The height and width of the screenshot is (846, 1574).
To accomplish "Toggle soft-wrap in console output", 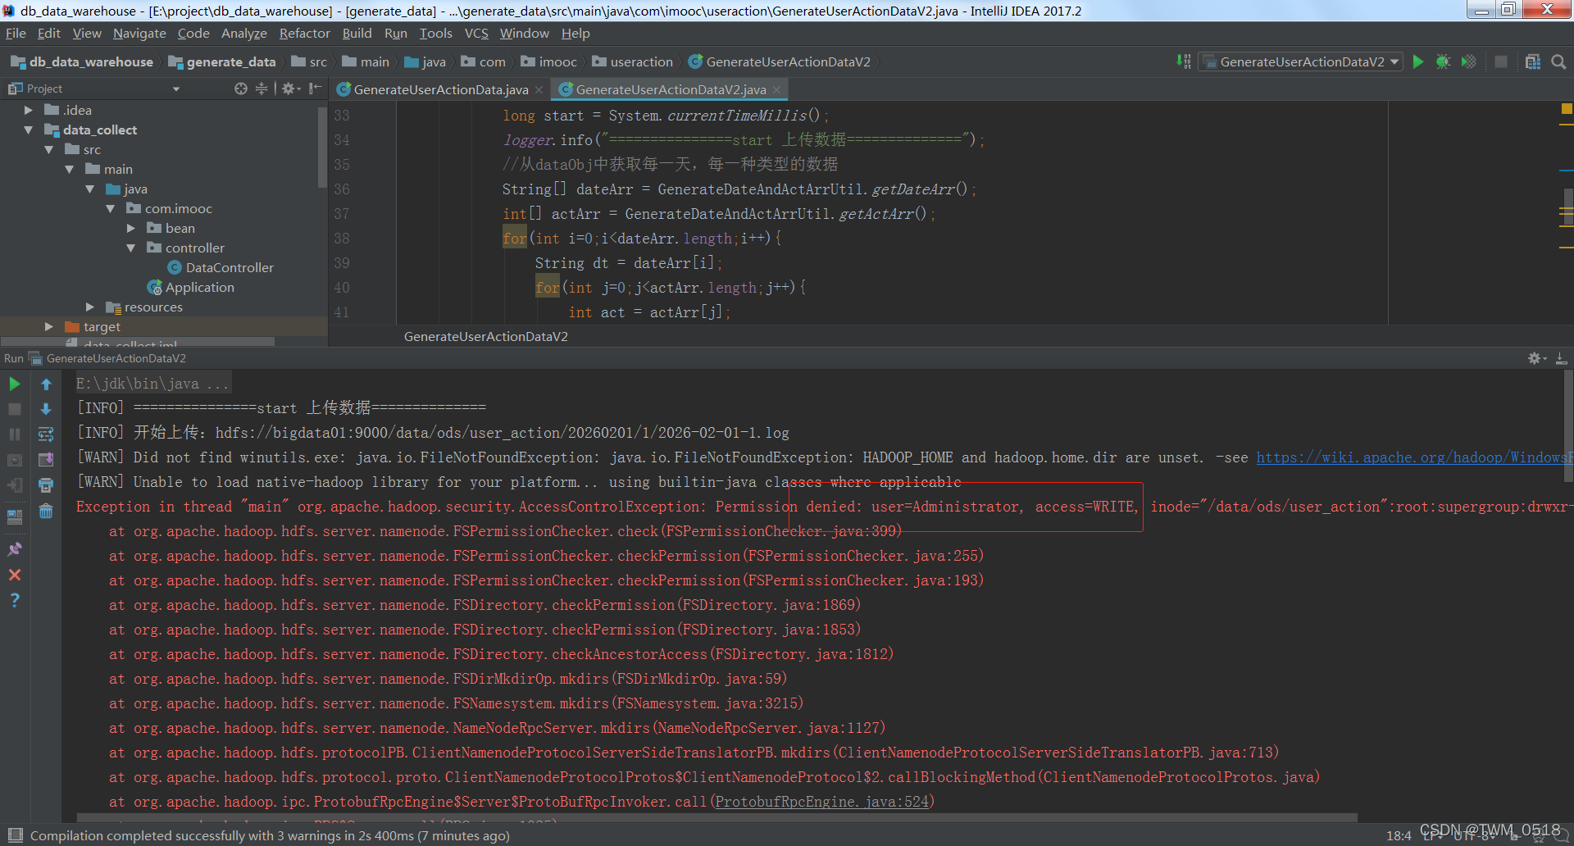I will (x=46, y=434).
